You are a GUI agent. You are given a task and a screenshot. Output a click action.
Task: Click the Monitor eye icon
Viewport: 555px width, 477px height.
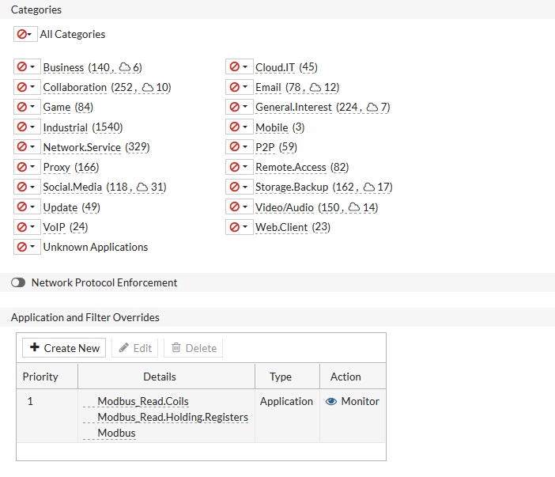click(x=331, y=401)
